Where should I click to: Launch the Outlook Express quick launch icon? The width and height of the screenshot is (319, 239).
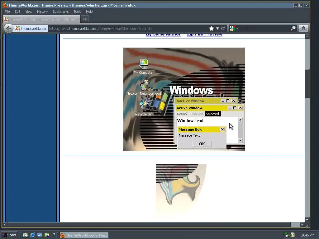(40, 235)
